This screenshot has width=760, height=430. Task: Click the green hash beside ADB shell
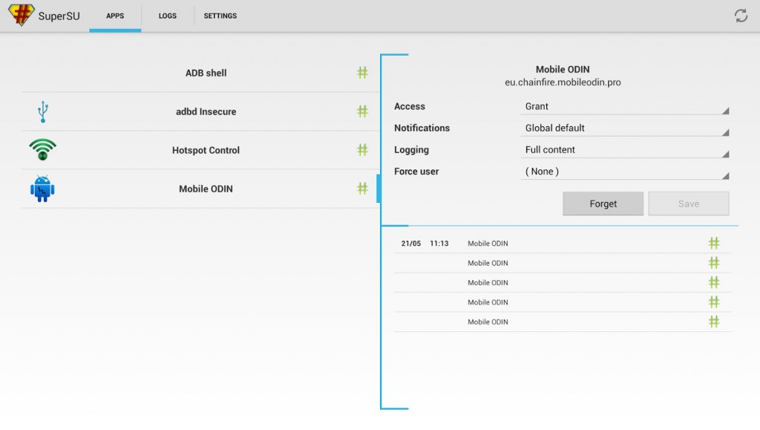tap(362, 73)
